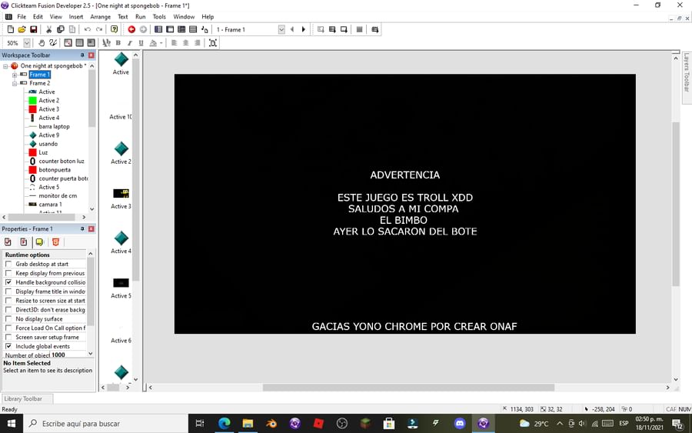The image size is (692, 433).
Task: Click the Windows search box
Action: pos(106,423)
